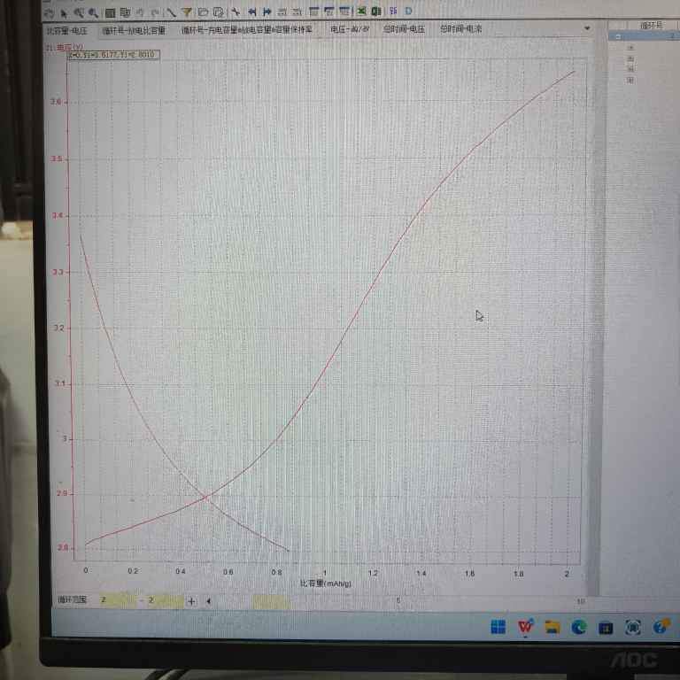Select the diagonal line drawing tool
The width and height of the screenshot is (680, 680).
coord(171,12)
